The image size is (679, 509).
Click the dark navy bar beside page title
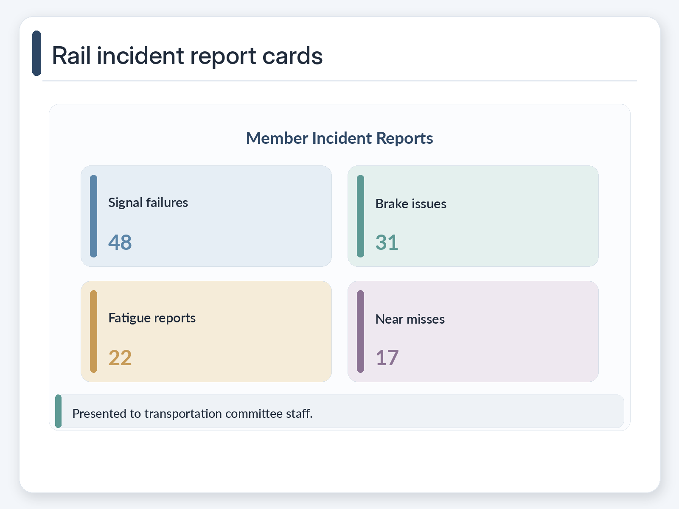pyautogui.click(x=37, y=53)
